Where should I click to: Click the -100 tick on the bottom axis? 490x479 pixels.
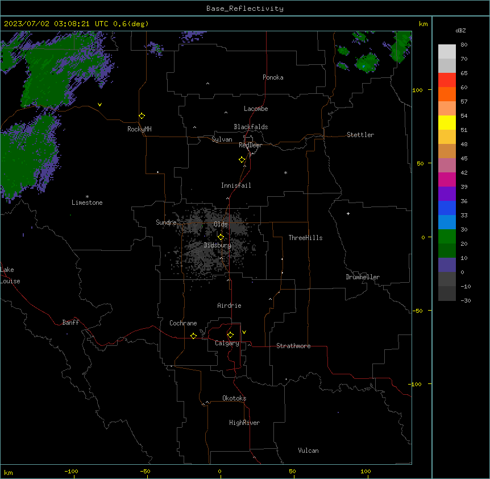pyautogui.click(x=71, y=471)
